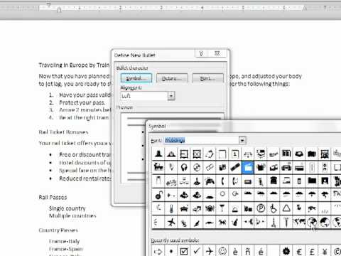This screenshot has width=341, height=256.
Task: Select recently used checked box symbol
Action: (x=184, y=251)
